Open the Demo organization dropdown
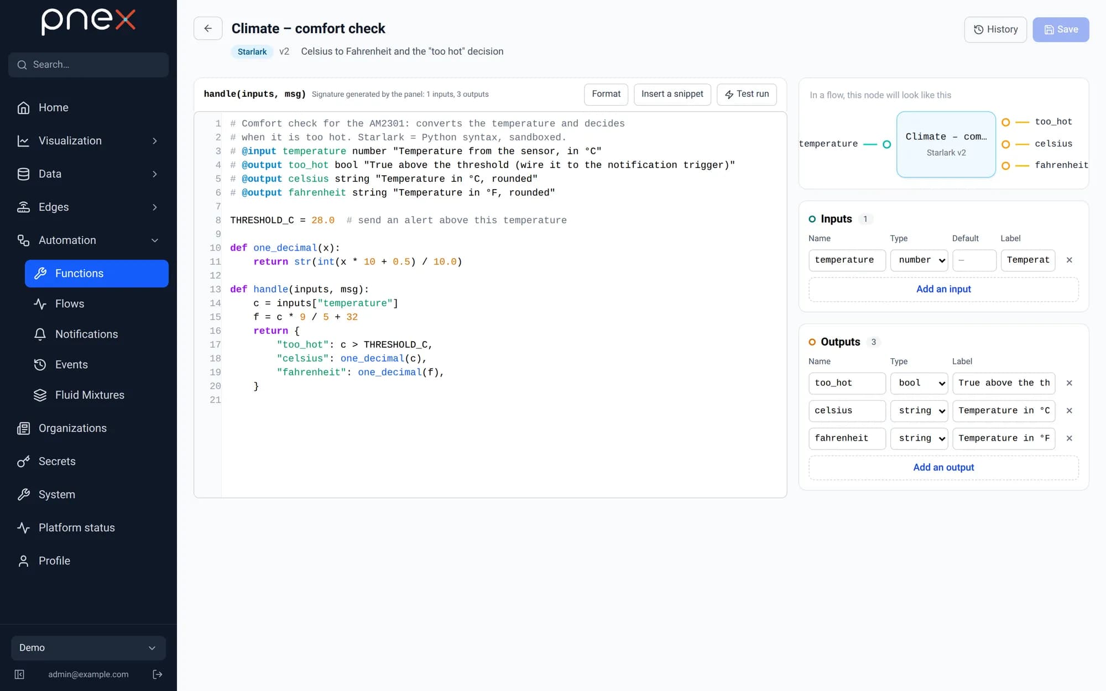 (x=88, y=648)
